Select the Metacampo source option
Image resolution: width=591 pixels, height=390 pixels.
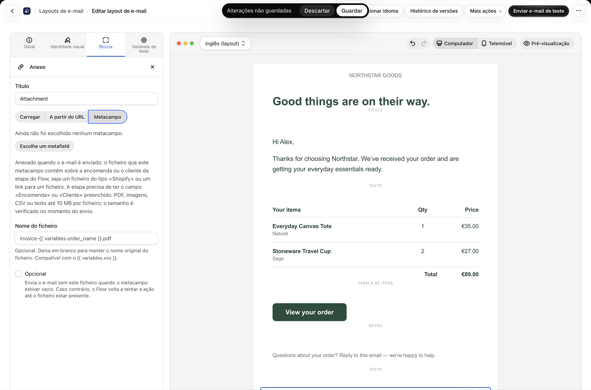(107, 117)
